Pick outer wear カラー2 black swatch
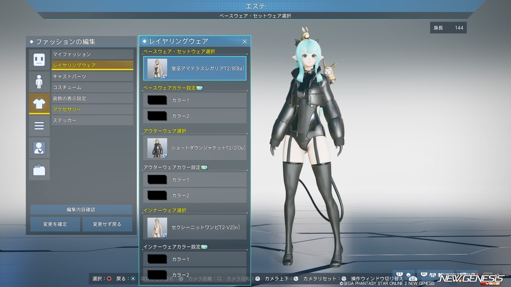The width and height of the screenshot is (511, 287). click(x=157, y=196)
